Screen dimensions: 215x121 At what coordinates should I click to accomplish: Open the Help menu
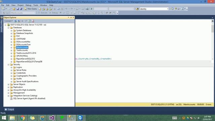click(51, 5)
